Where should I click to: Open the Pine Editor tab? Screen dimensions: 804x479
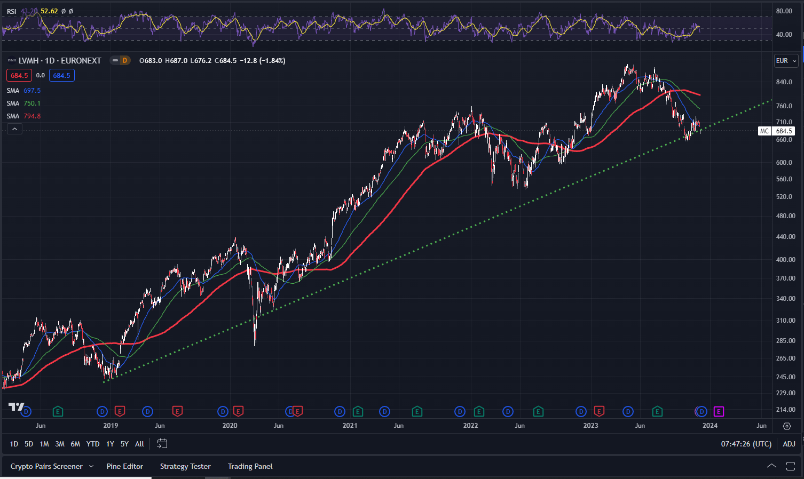pyautogui.click(x=125, y=466)
